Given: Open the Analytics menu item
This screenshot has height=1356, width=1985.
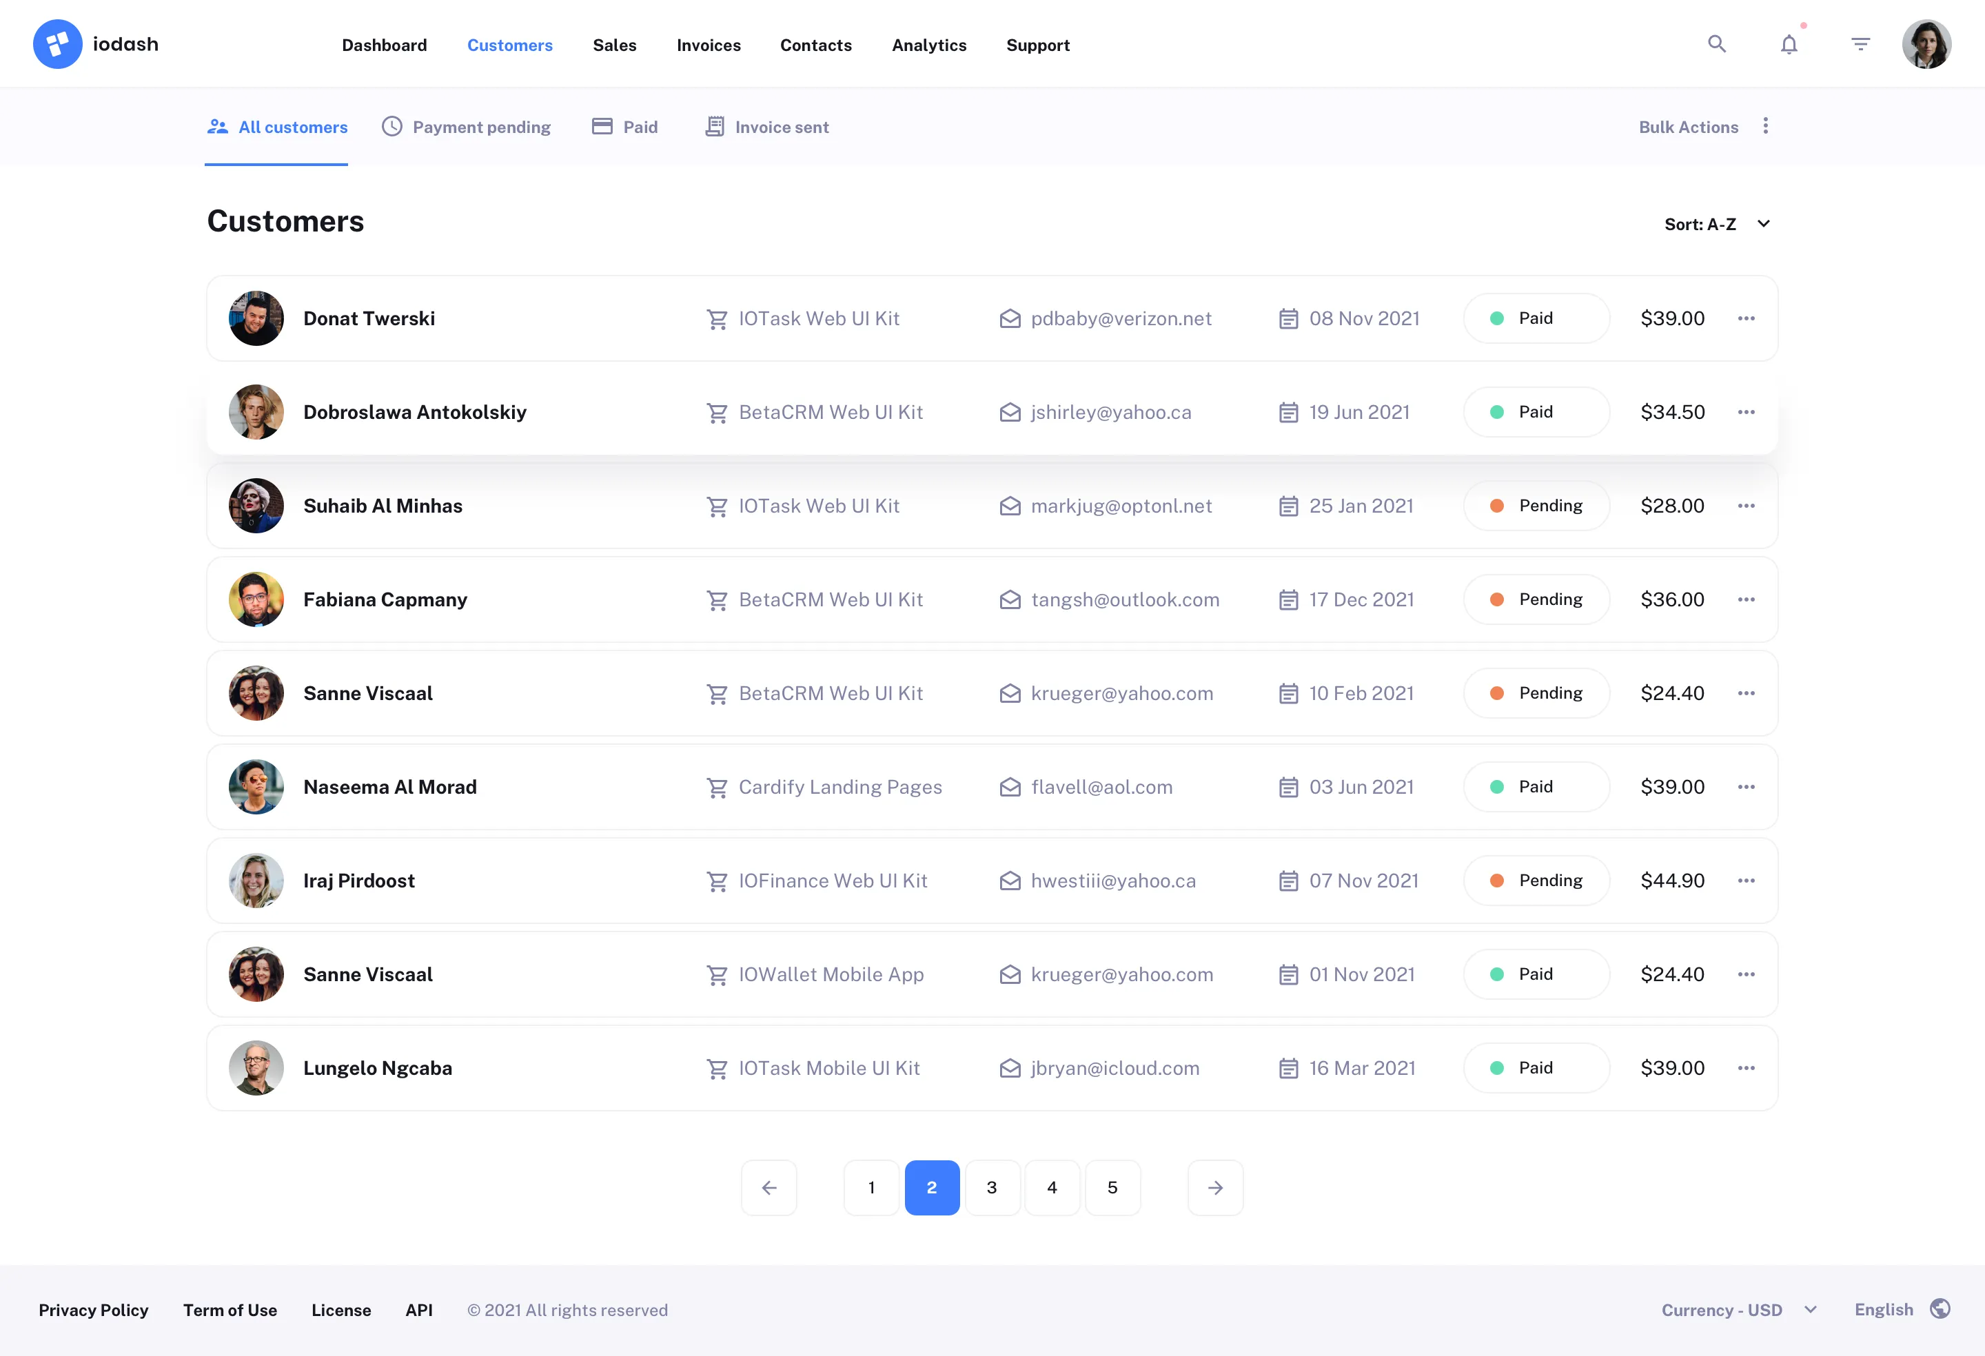Looking at the screenshot, I should (x=928, y=44).
